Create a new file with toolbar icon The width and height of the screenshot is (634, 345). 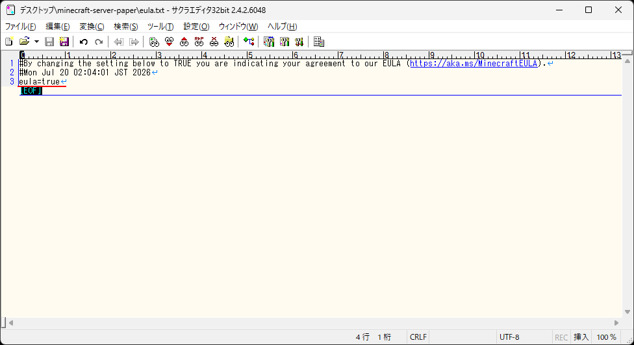[x=9, y=42]
